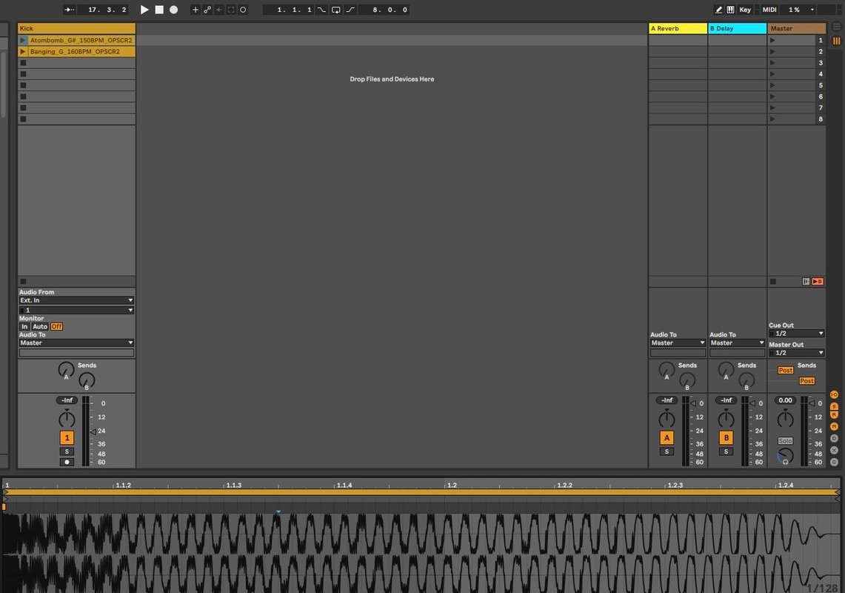Screen dimensions: 845x593
Task: Open the input channel 1 dropdown
Action: click(x=76, y=311)
